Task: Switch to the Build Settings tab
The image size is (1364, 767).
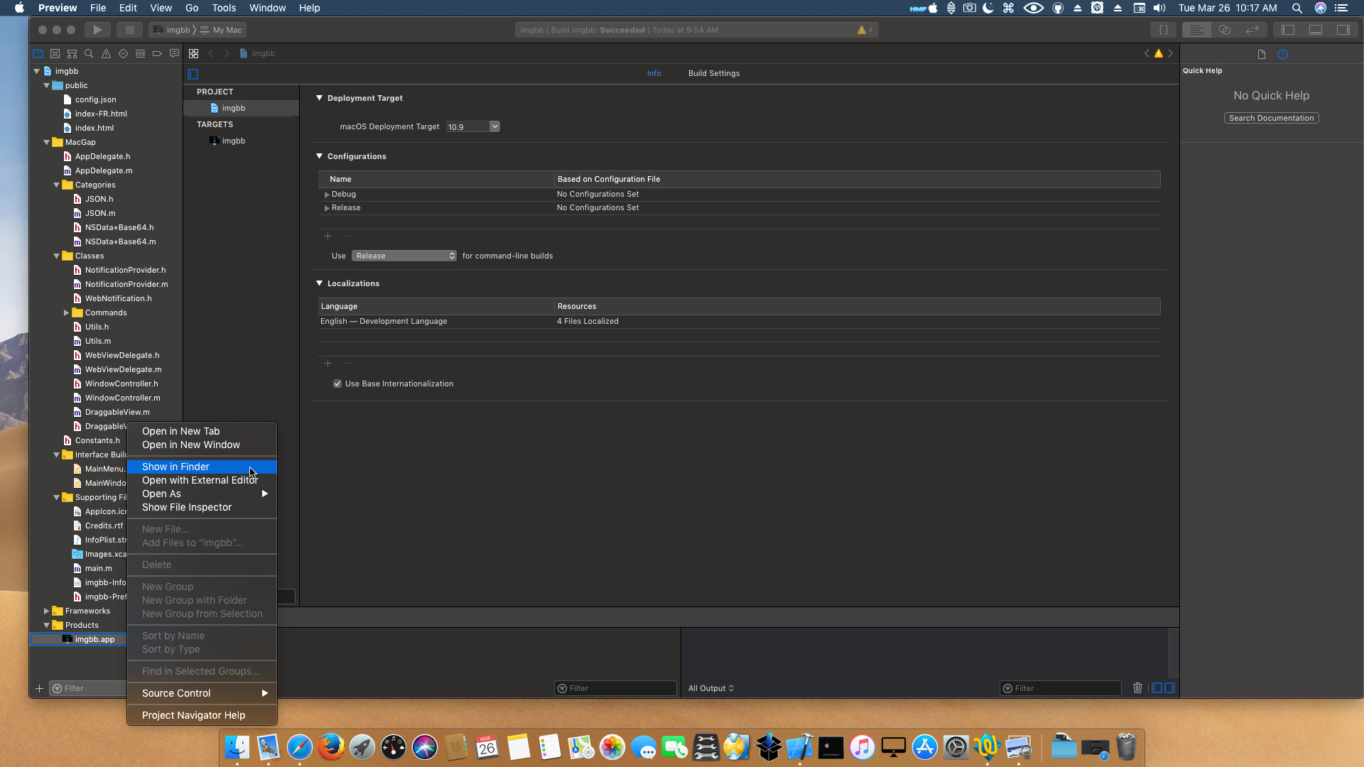Action: pos(714,73)
